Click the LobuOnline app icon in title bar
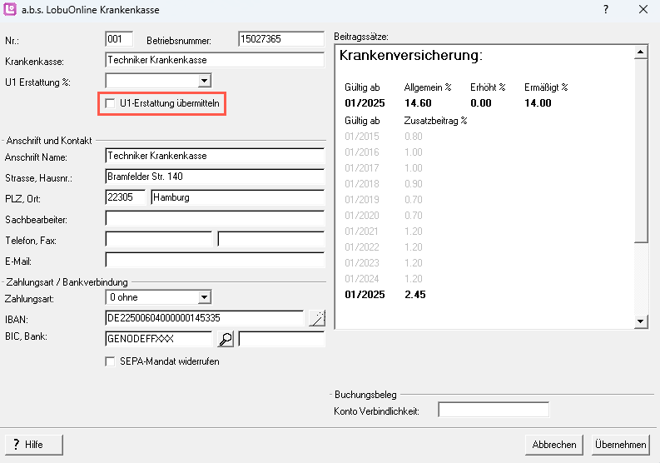The width and height of the screenshot is (660, 463). point(11,10)
